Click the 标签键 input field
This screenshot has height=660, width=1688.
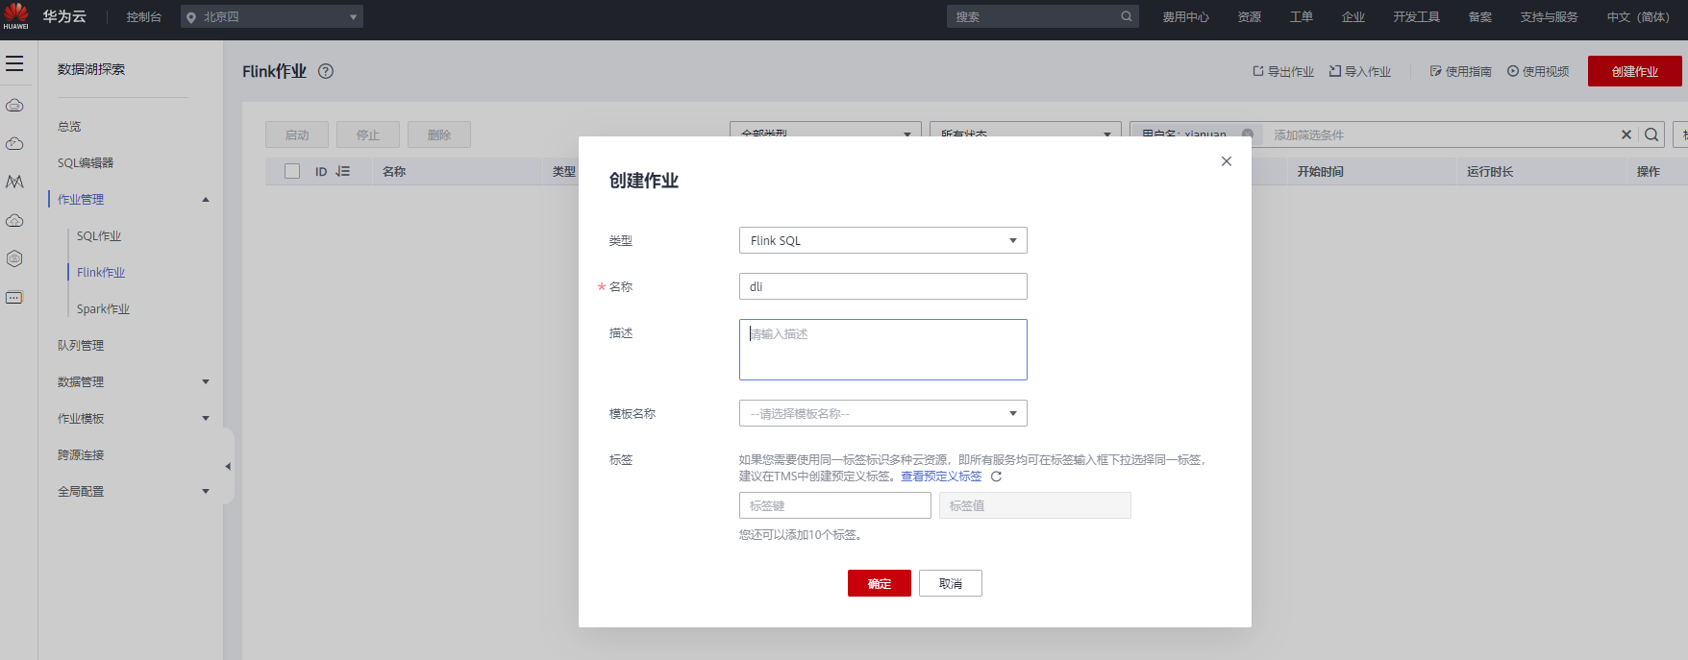[835, 505]
